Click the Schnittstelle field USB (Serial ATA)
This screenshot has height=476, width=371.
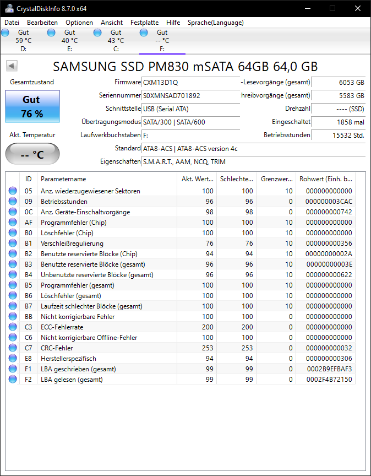point(191,109)
